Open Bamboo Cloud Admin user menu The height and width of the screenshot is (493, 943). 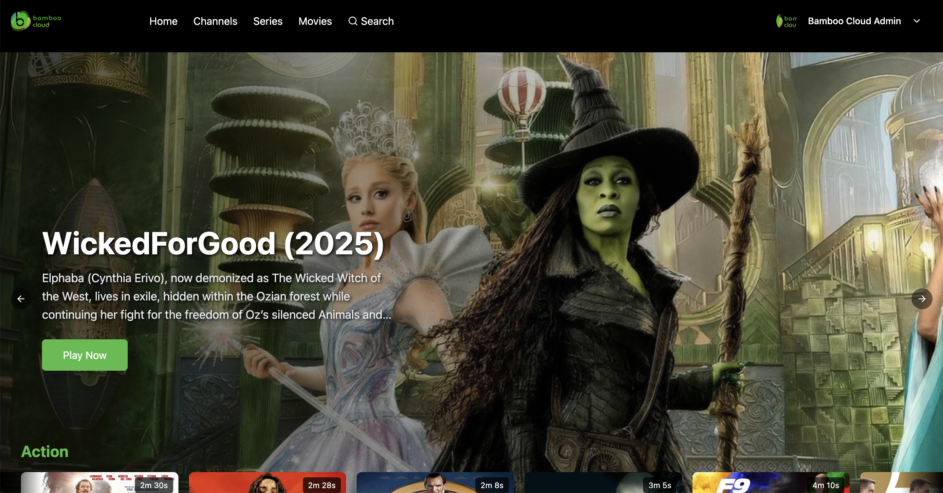(x=854, y=21)
